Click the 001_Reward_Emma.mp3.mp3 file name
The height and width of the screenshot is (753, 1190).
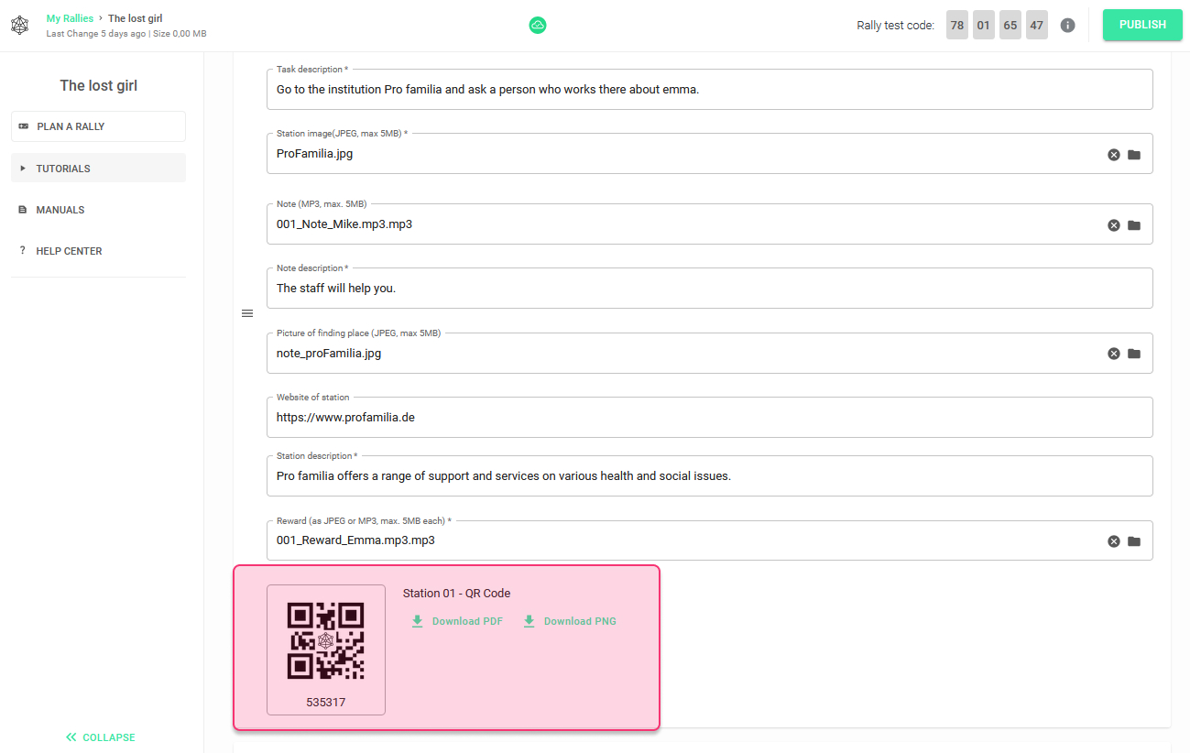pyautogui.click(x=355, y=540)
